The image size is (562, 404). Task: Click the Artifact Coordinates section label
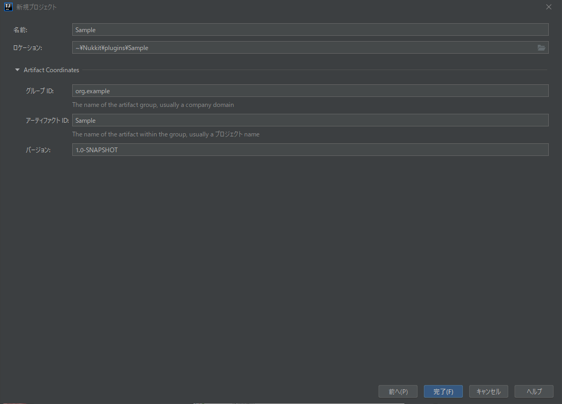(x=51, y=70)
